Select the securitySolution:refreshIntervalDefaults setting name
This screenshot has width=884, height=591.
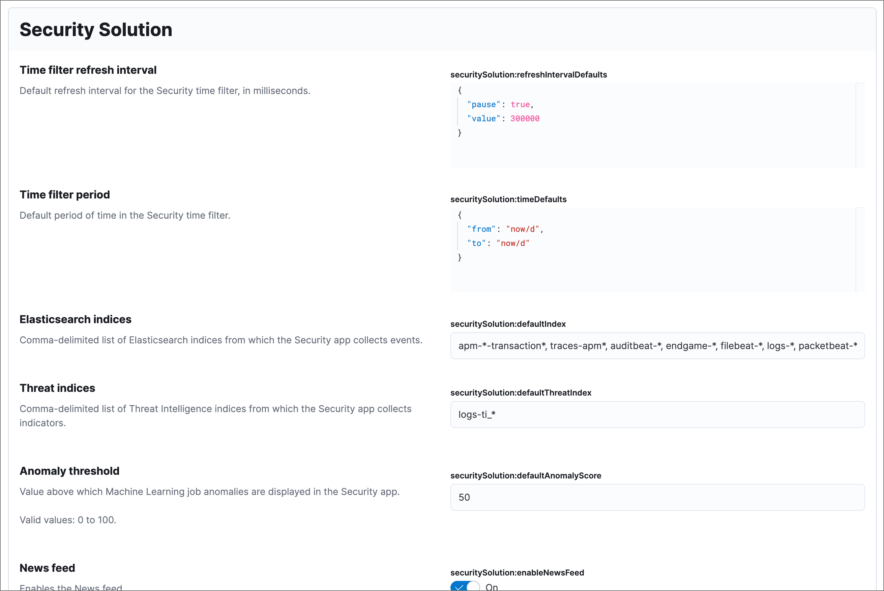(528, 74)
